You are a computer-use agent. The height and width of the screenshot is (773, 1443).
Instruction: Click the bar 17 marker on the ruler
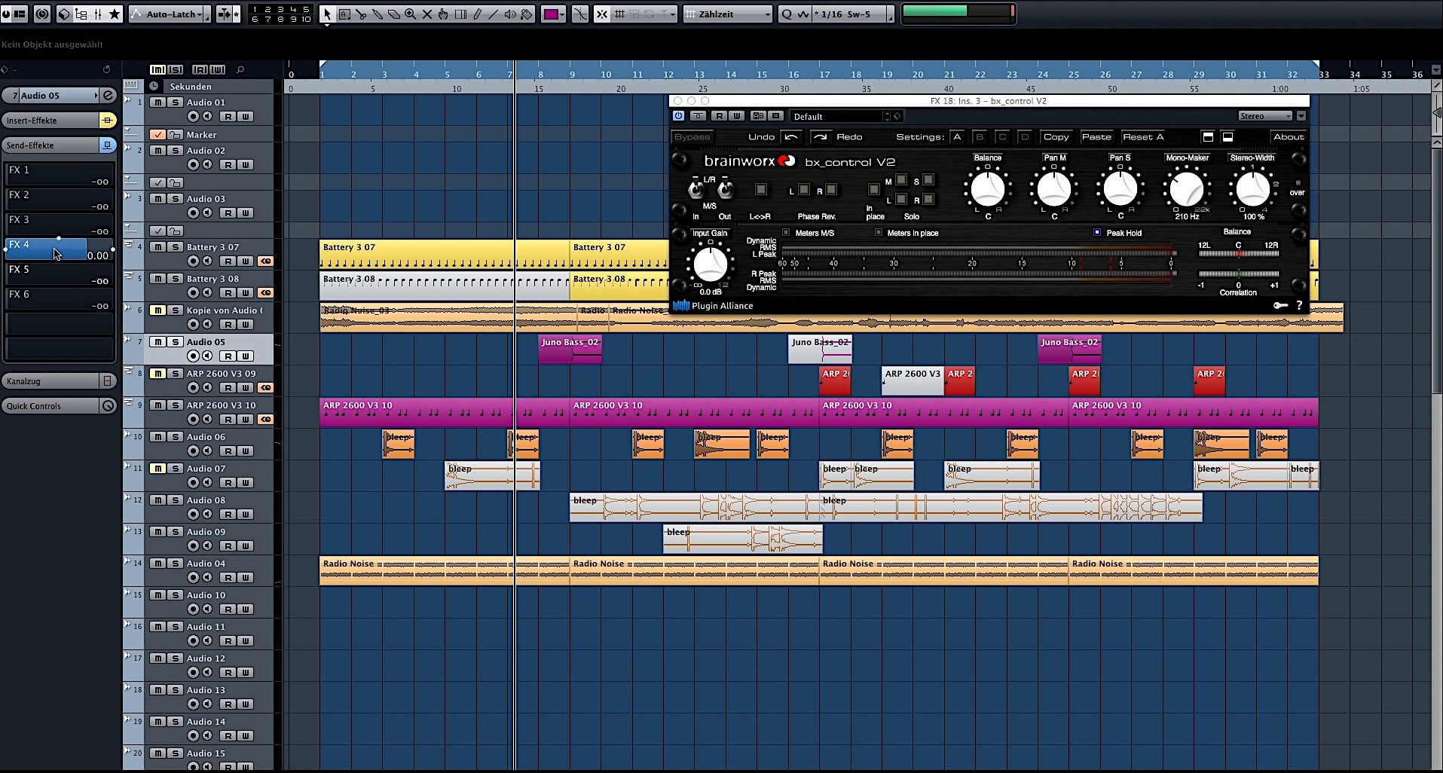[x=825, y=74]
